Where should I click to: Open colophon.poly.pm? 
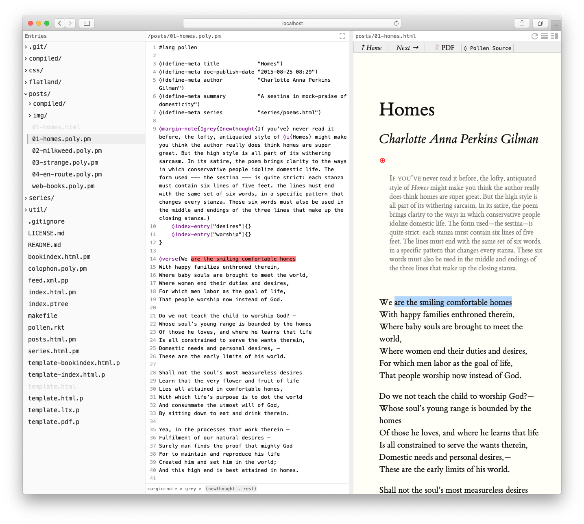pyautogui.click(x=57, y=269)
